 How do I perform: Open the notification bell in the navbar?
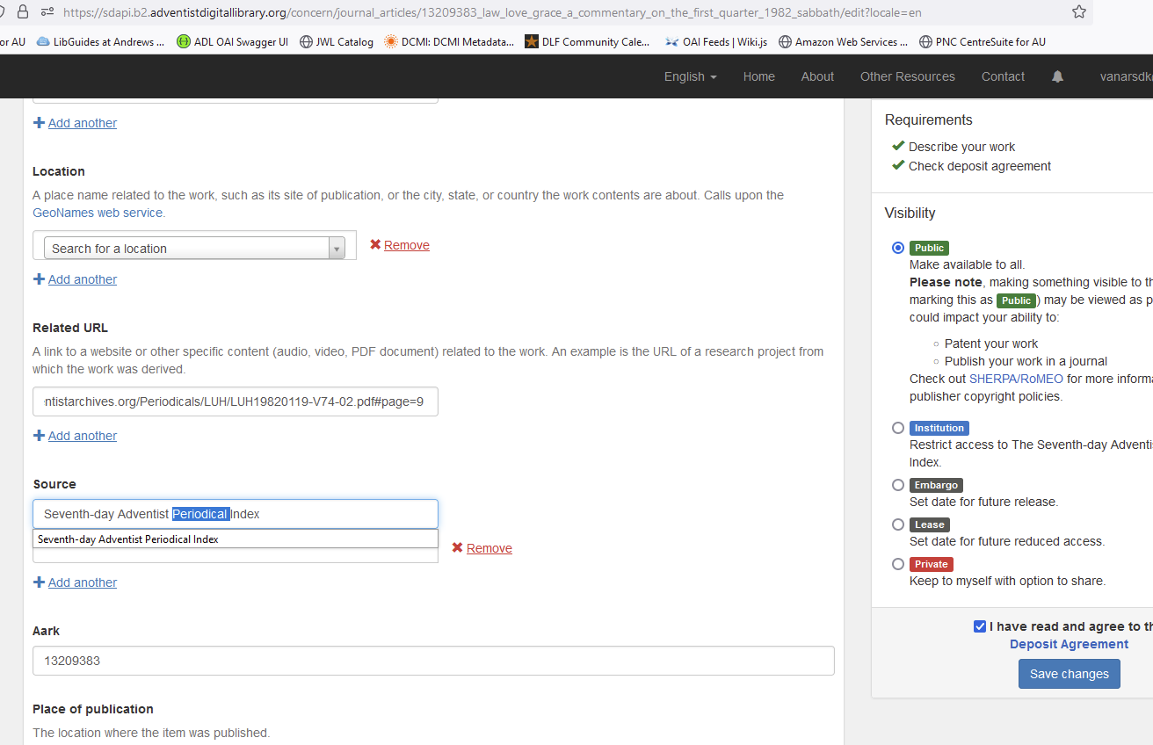point(1056,76)
